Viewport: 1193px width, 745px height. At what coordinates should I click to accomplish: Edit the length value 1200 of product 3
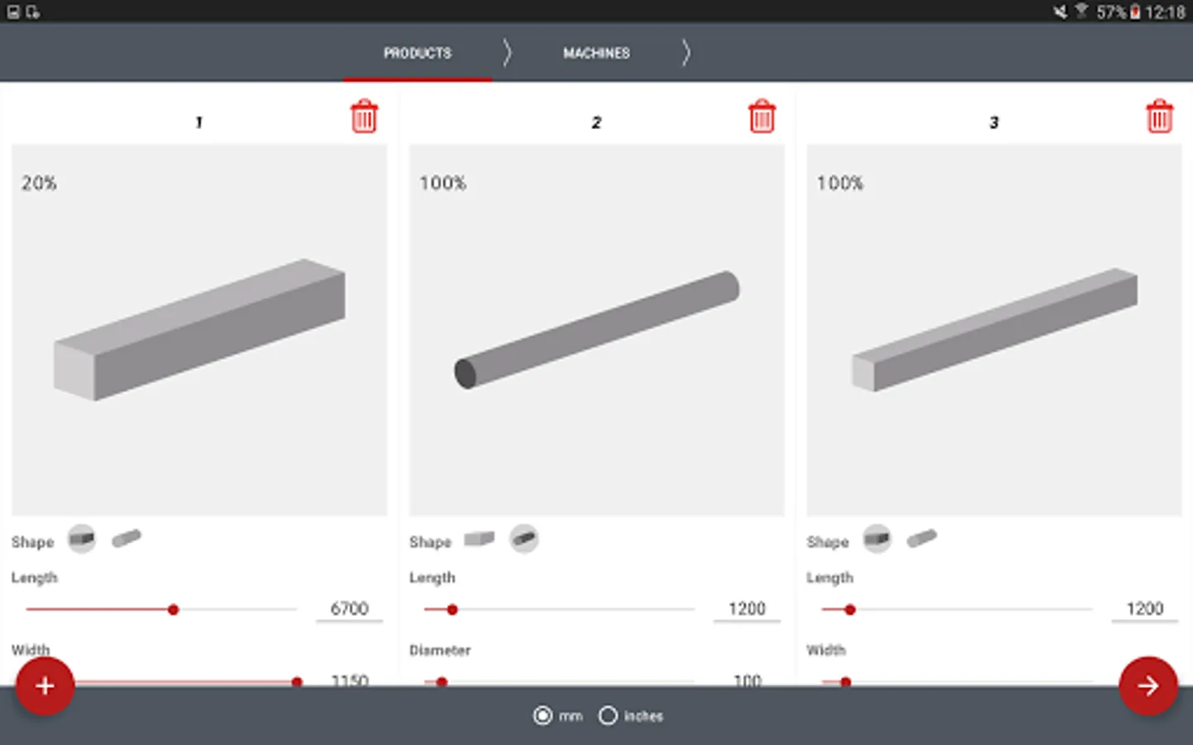click(1144, 609)
